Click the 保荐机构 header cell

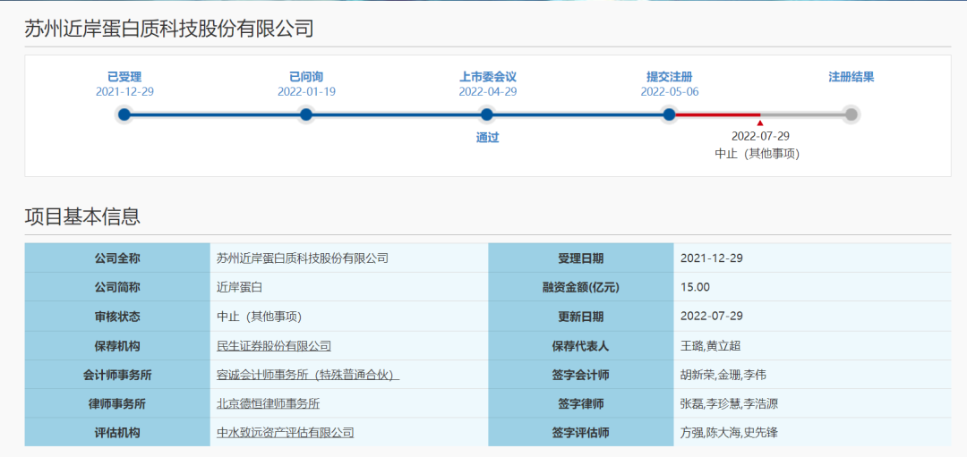pos(117,346)
